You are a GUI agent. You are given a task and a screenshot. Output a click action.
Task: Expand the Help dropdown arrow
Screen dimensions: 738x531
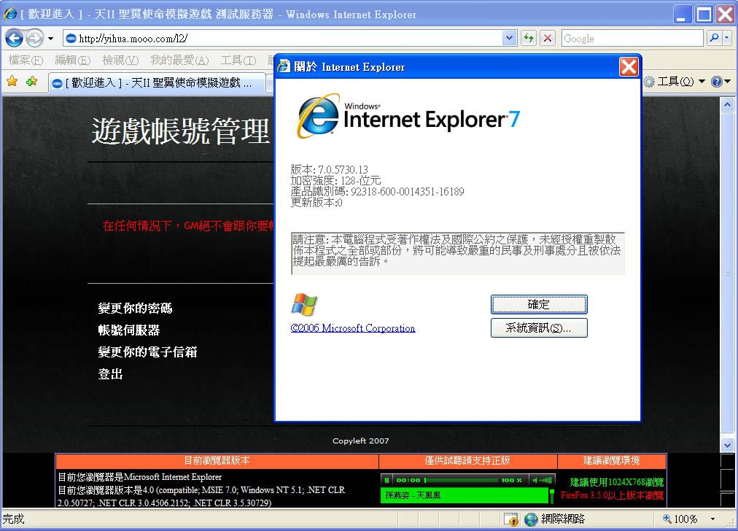pos(728,82)
